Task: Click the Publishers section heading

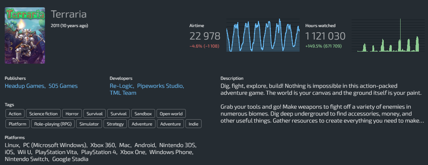Action: tap(15, 78)
